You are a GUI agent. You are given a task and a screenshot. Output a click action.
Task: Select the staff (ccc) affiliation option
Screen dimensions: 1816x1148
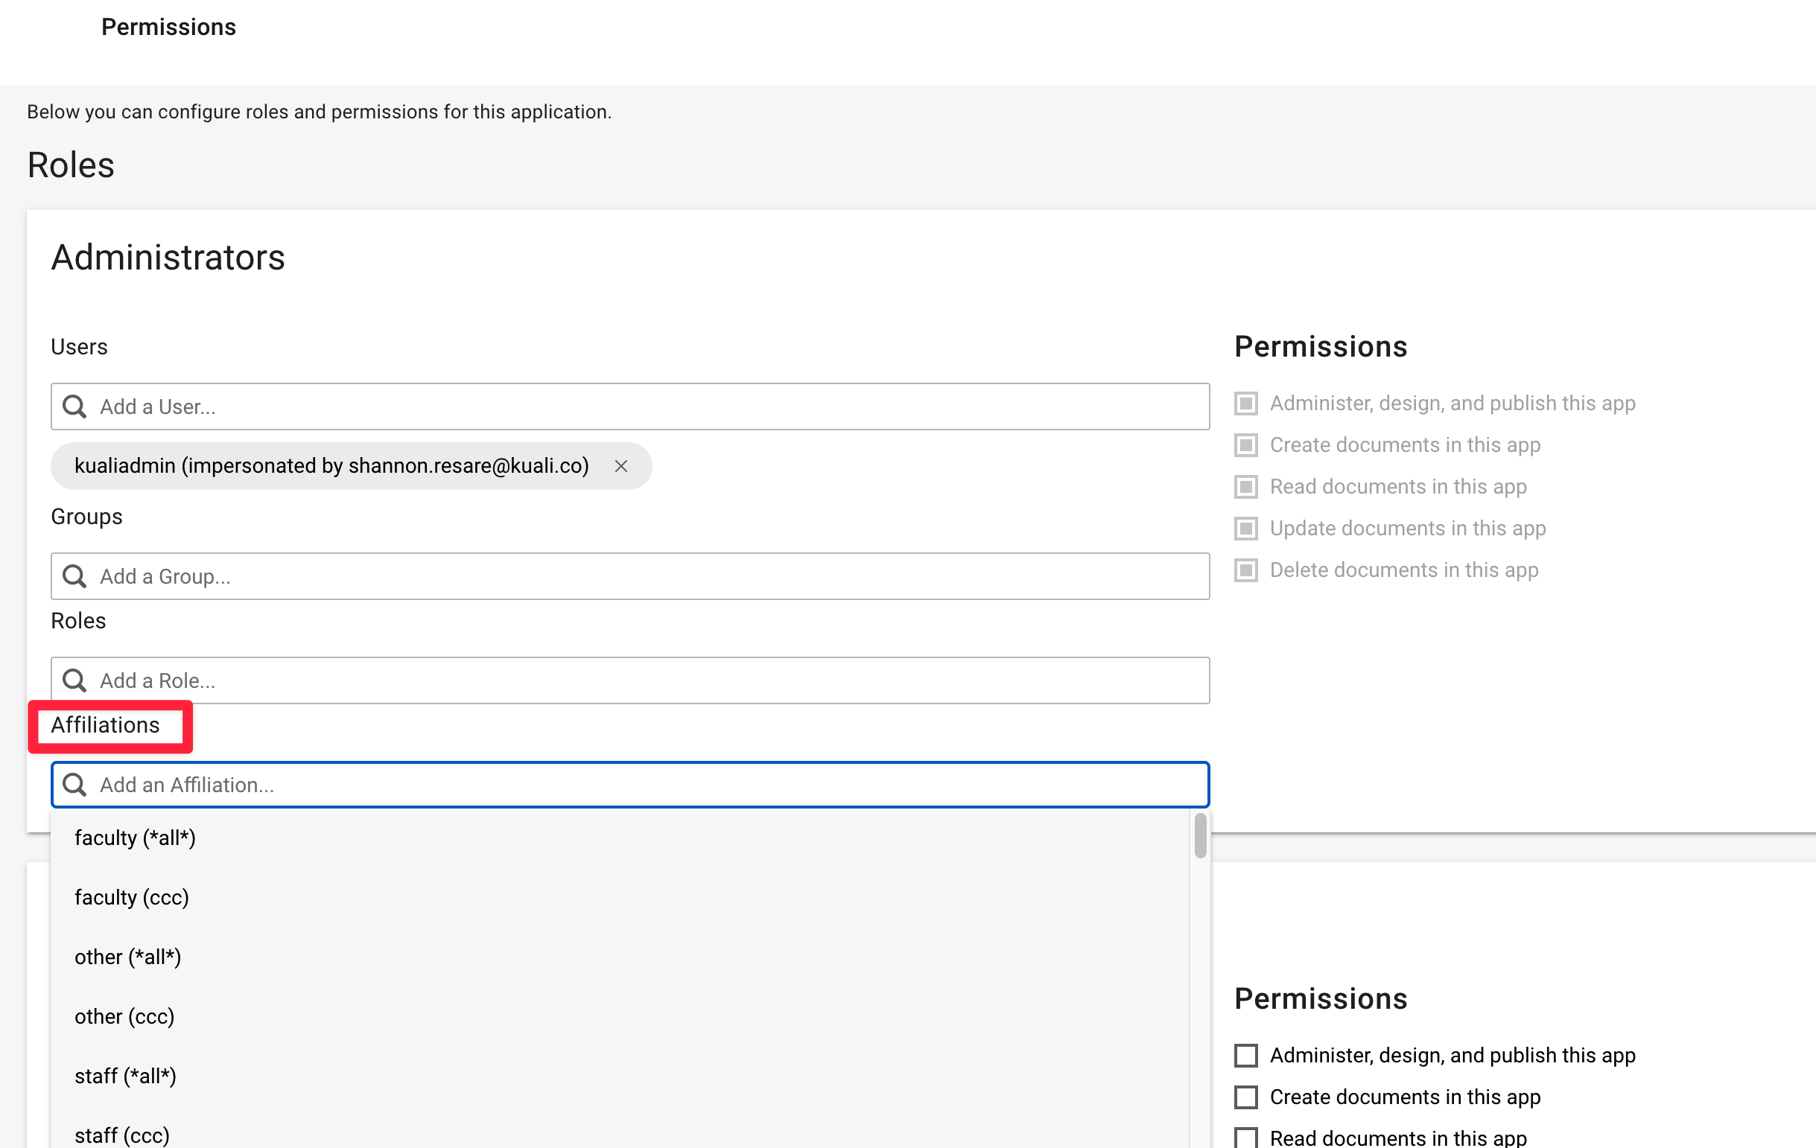point(121,1135)
